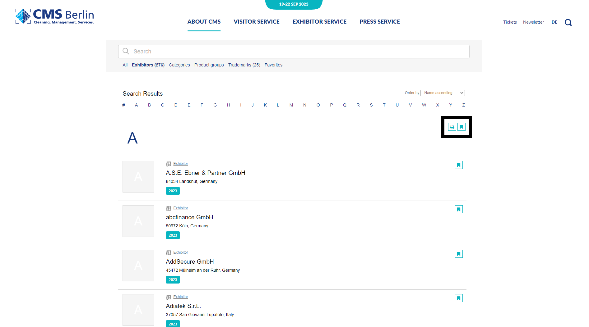Bookmark all results with top bookmark icon
The width and height of the screenshot is (589, 327).
pos(461,127)
